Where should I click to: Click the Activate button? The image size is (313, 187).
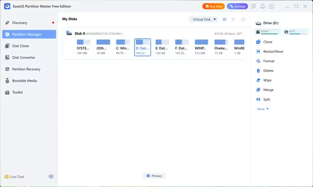click(x=237, y=7)
